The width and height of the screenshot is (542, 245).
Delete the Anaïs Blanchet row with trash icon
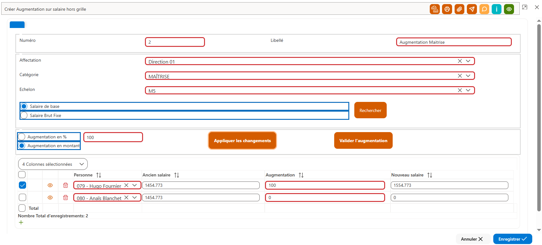tap(65, 198)
